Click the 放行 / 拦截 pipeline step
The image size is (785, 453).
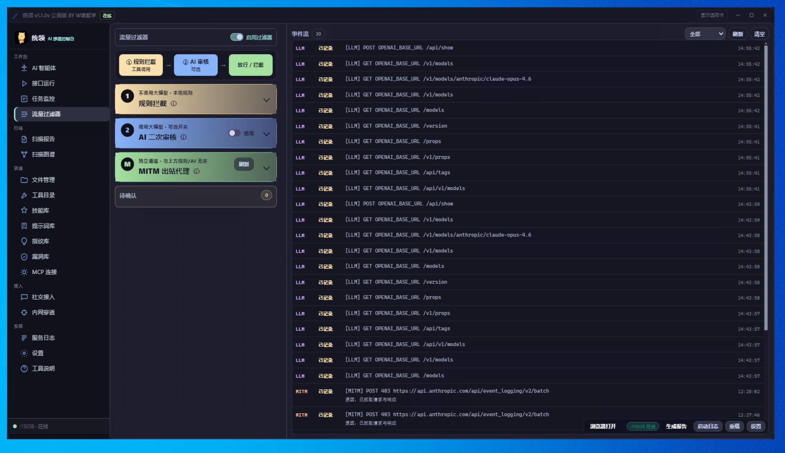251,65
